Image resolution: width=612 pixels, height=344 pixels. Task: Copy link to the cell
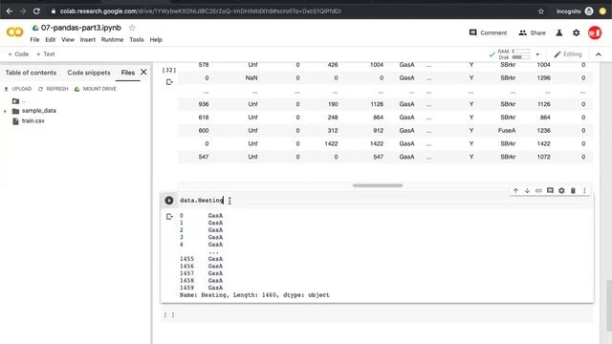coord(538,191)
